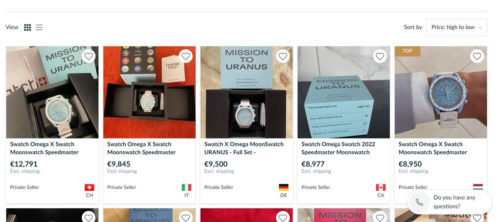Open Swatch Omega Swatch 2022 Speedmaster link

tap(338, 148)
